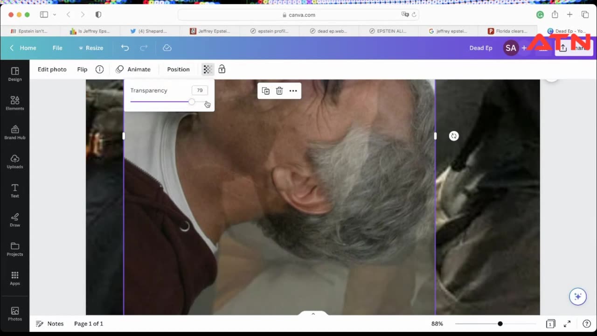Switch to epstein profil tab

tap(269, 31)
